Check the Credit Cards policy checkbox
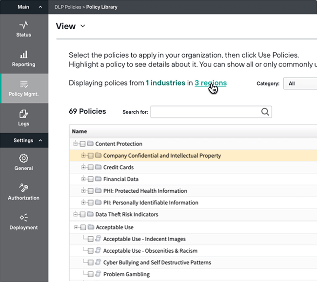Screen dimensions: 317x282 pyautogui.click(x=91, y=167)
